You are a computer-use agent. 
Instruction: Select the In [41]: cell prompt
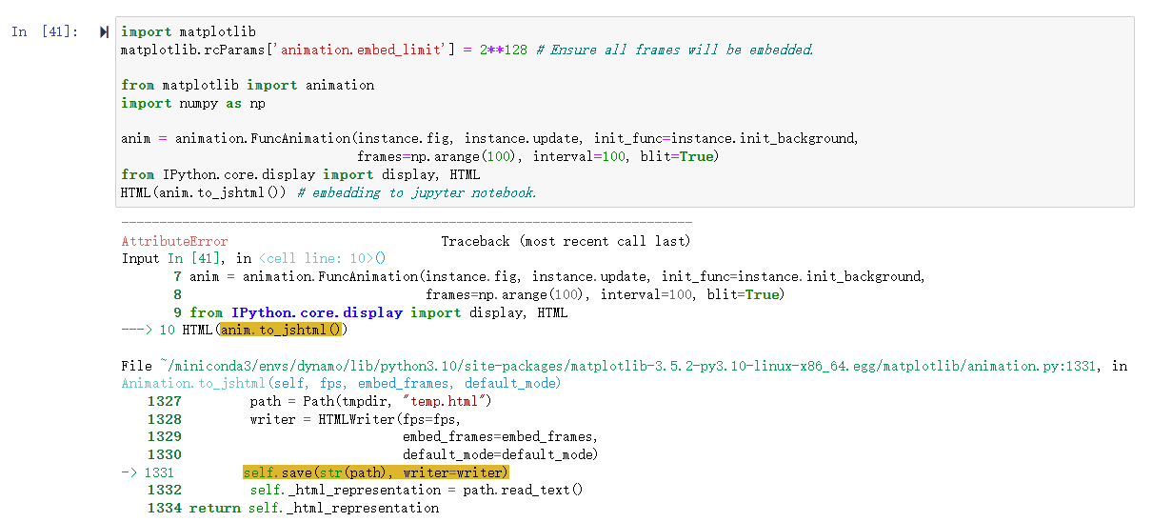point(46,32)
